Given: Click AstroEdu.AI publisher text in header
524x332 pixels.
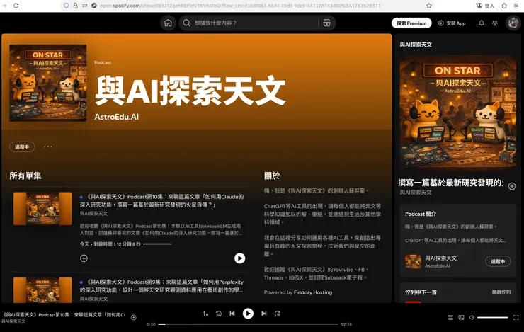Looking at the screenshot, I should tap(117, 117).
